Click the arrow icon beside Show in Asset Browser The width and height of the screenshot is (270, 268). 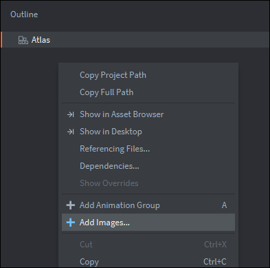pyautogui.click(x=71, y=114)
